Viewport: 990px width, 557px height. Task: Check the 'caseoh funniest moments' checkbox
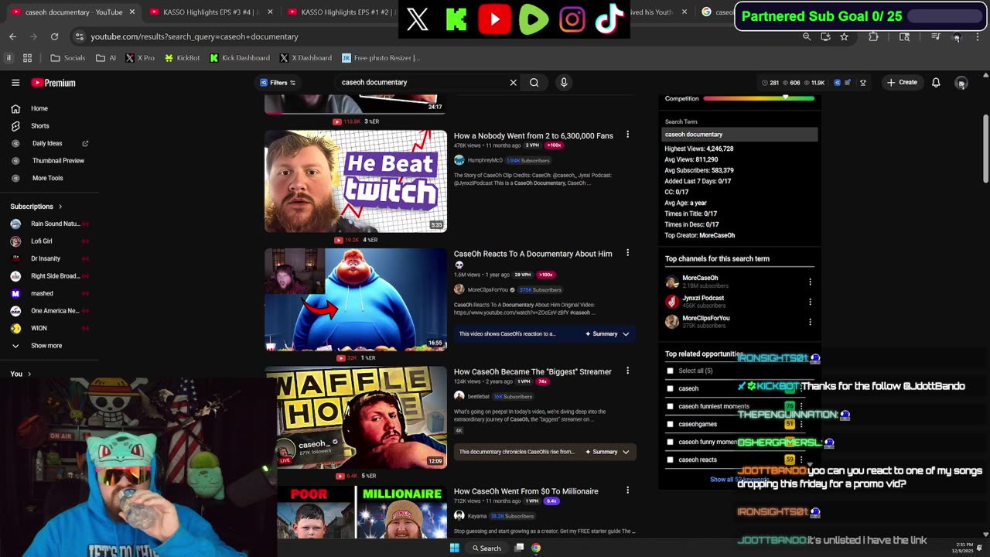pos(670,406)
